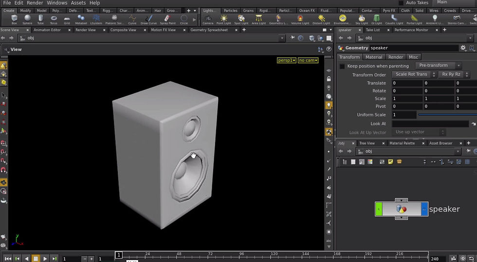The width and height of the screenshot is (477, 262).
Task: Open the parameter gear settings icon
Action: pos(463,48)
